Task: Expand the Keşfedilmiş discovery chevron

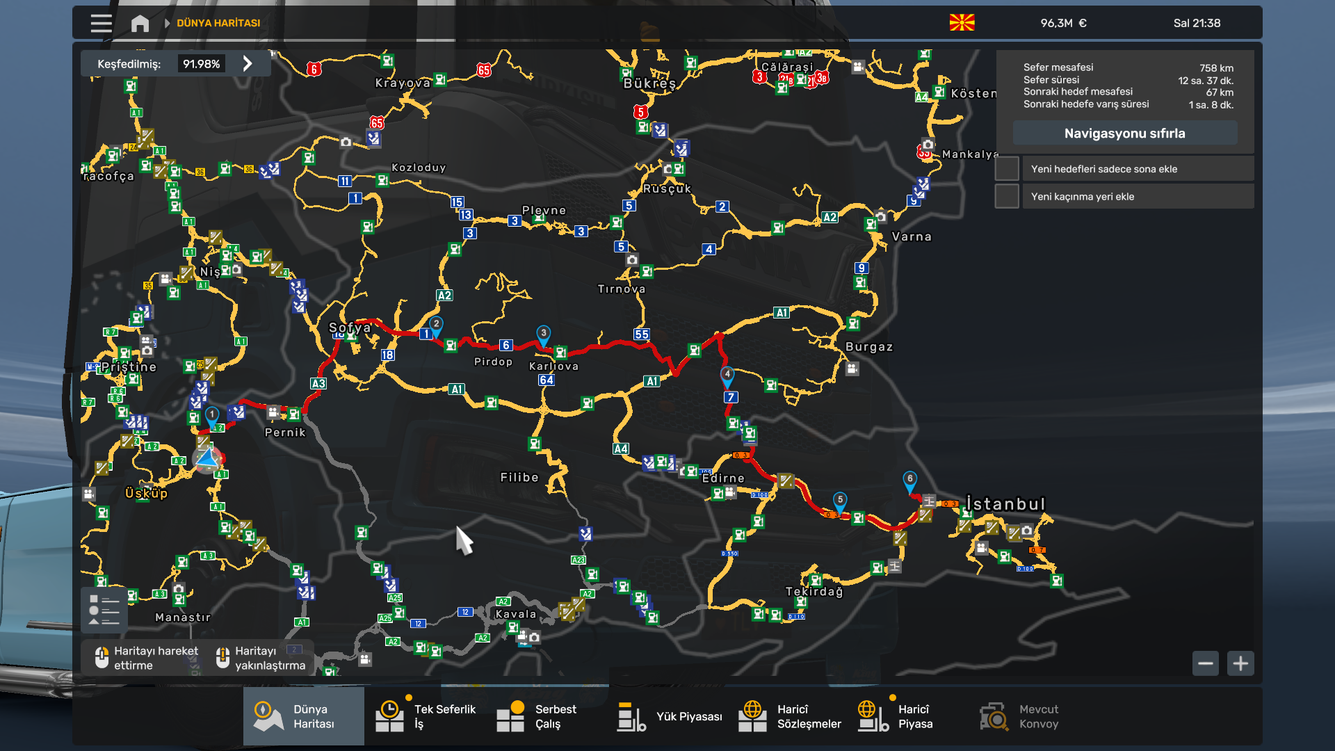Action: click(248, 64)
